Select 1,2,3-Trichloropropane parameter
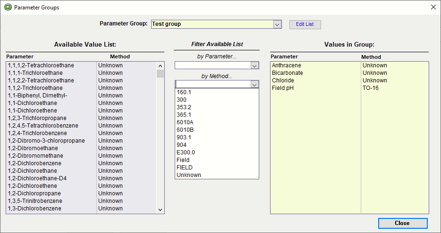The width and height of the screenshot is (441, 233). click(81, 118)
